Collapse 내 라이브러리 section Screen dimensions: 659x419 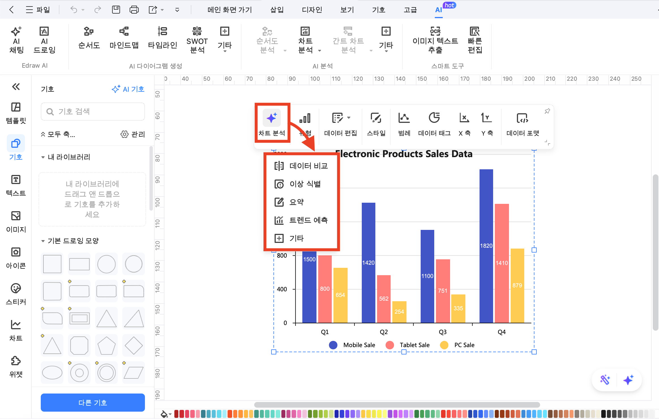point(43,157)
